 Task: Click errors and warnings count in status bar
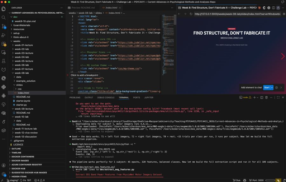point(39,180)
